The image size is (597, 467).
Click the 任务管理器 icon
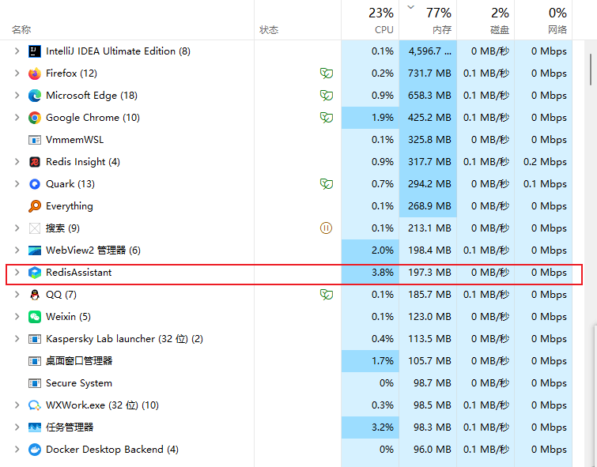click(35, 427)
